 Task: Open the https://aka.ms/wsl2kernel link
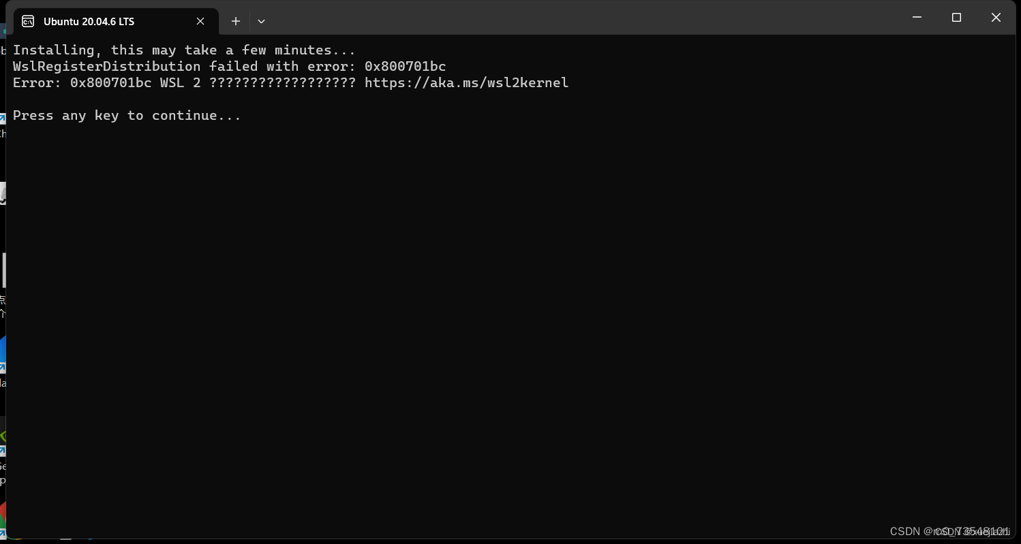pos(466,82)
